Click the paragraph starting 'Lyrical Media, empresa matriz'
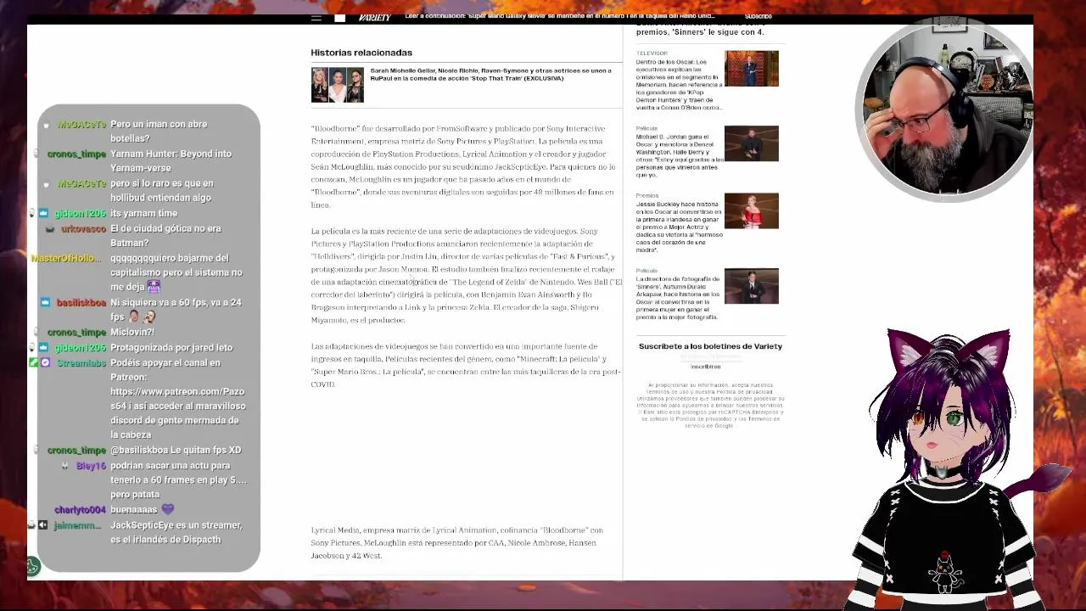Viewport: 1086px width, 611px height. click(456, 543)
